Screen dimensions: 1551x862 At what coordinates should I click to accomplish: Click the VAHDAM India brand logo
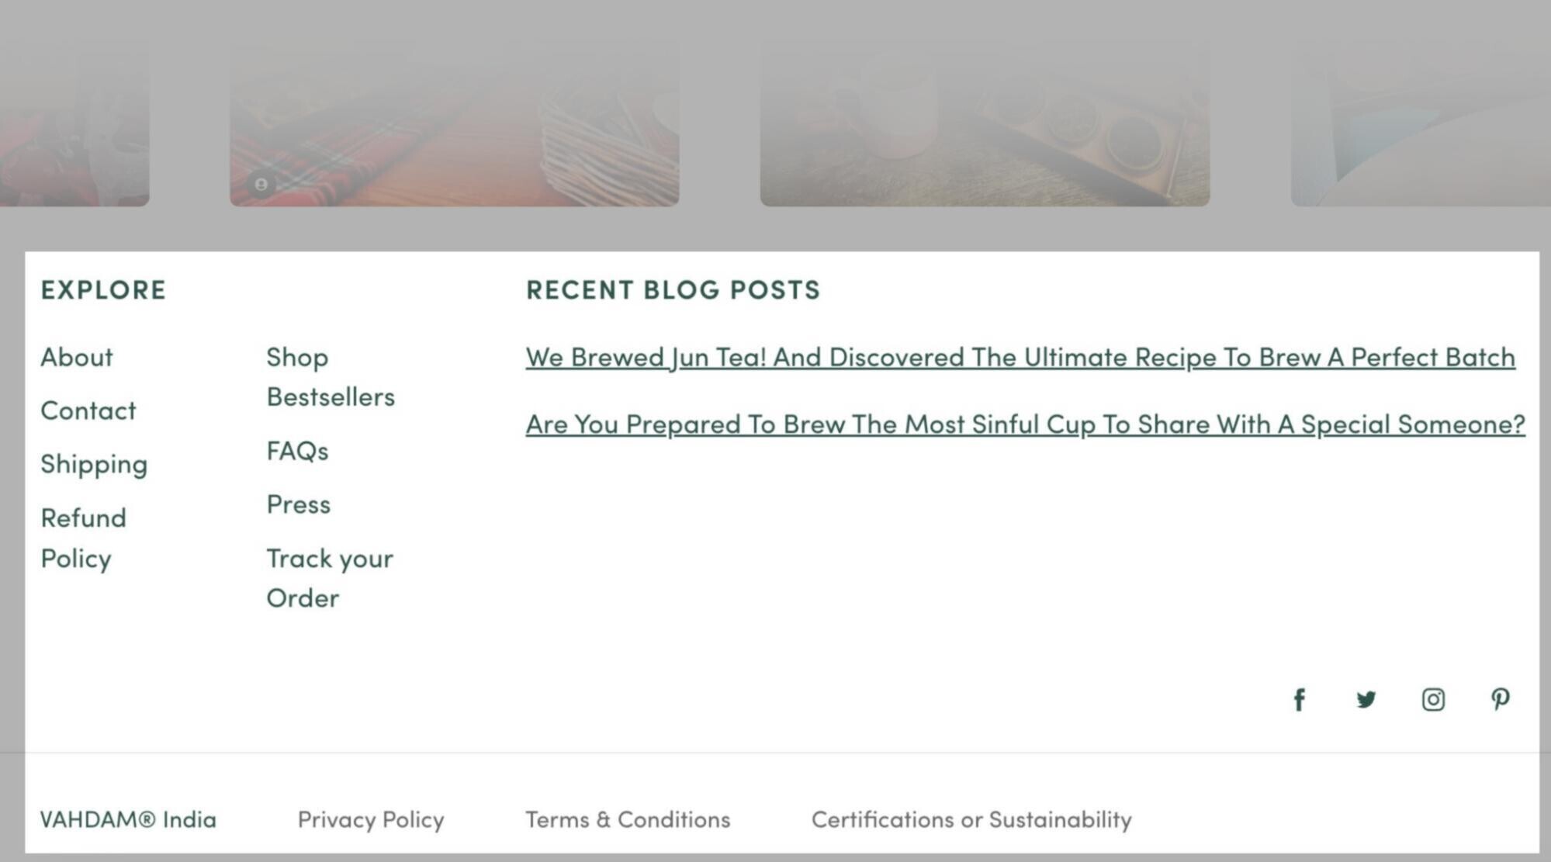(127, 818)
